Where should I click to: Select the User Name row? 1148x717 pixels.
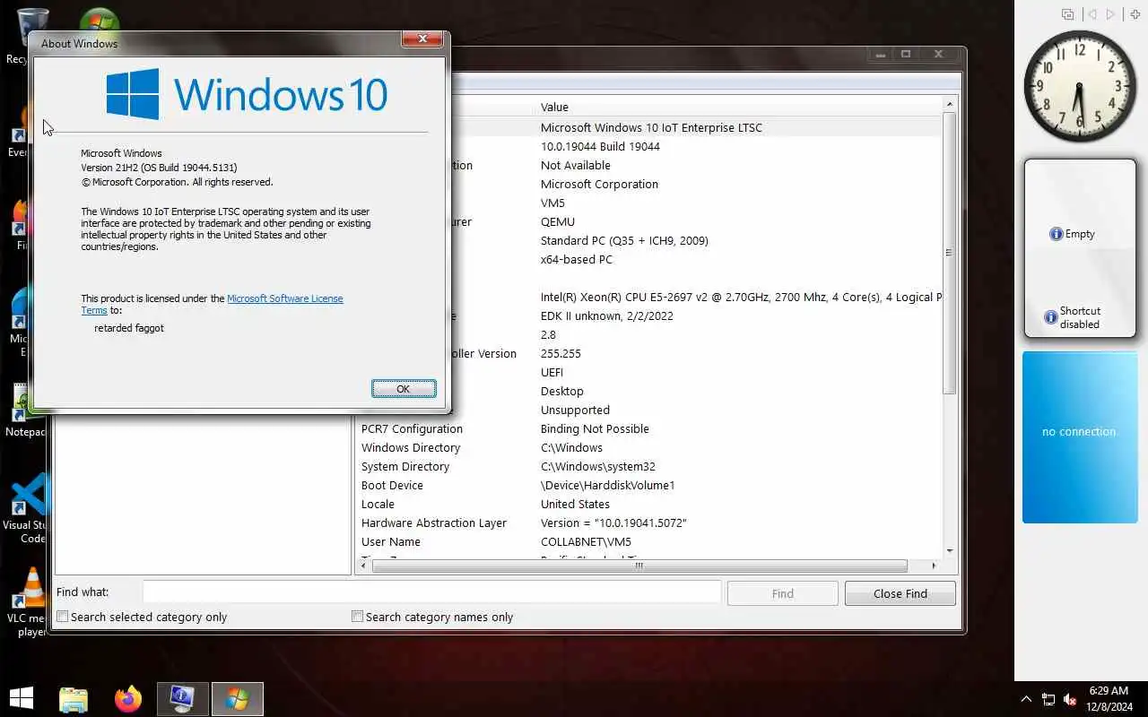(x=650, y=541)
